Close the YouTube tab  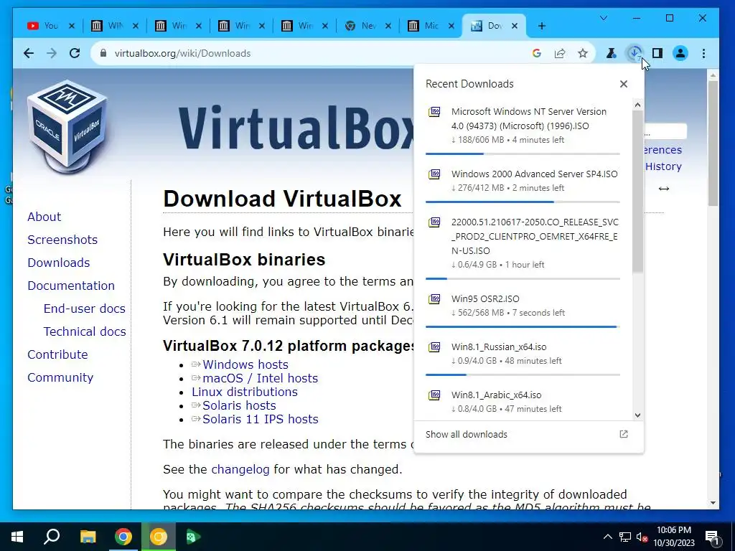72,26
